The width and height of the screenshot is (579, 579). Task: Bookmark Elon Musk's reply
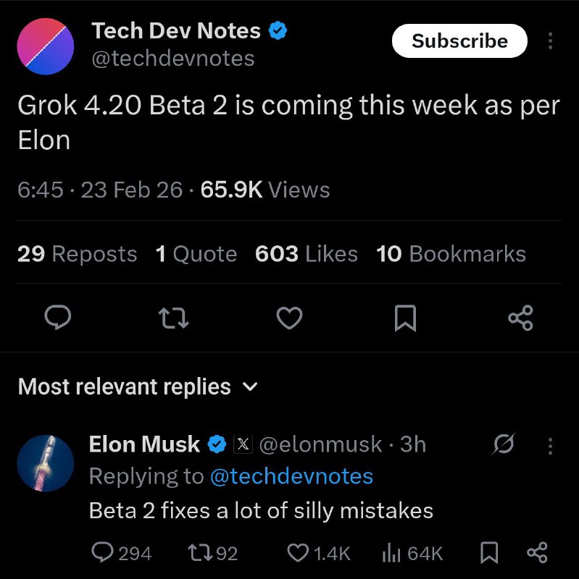[491, 553]
